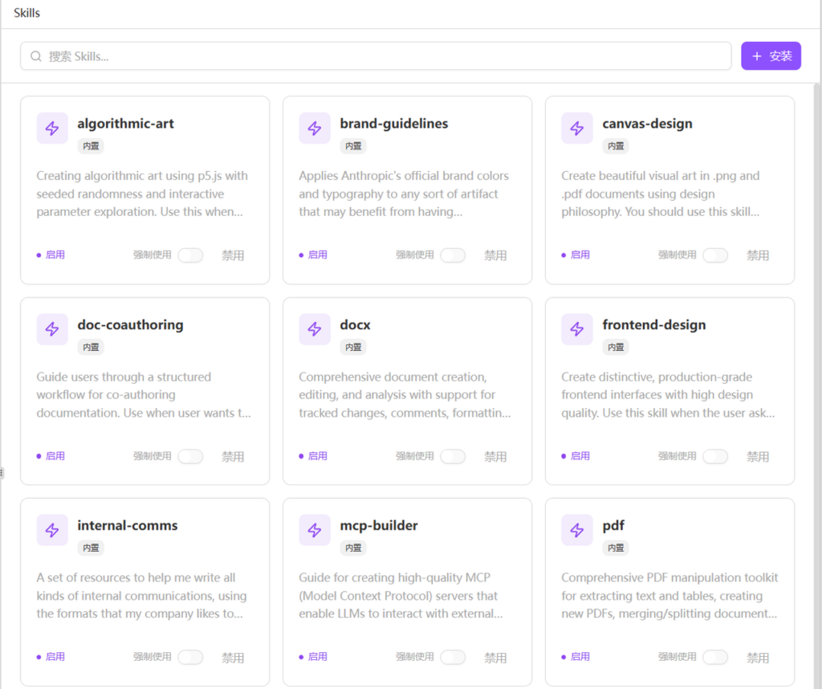This screenshot has width=822, height=689.
Task: Click the docx skill lightning icon
Action: [x=315, y=329]
